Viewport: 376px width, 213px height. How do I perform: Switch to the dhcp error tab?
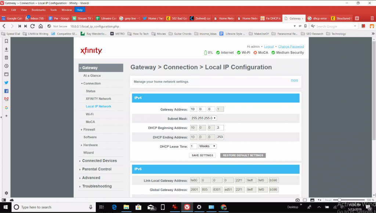pyautogui.click(x=318, y=18)
